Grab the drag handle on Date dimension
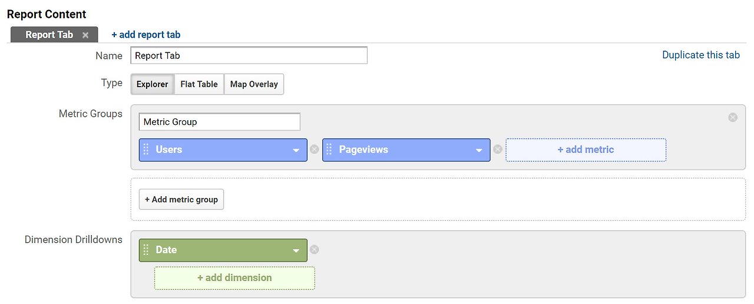Viewport: 754px width, 304px height. [146, 250]
